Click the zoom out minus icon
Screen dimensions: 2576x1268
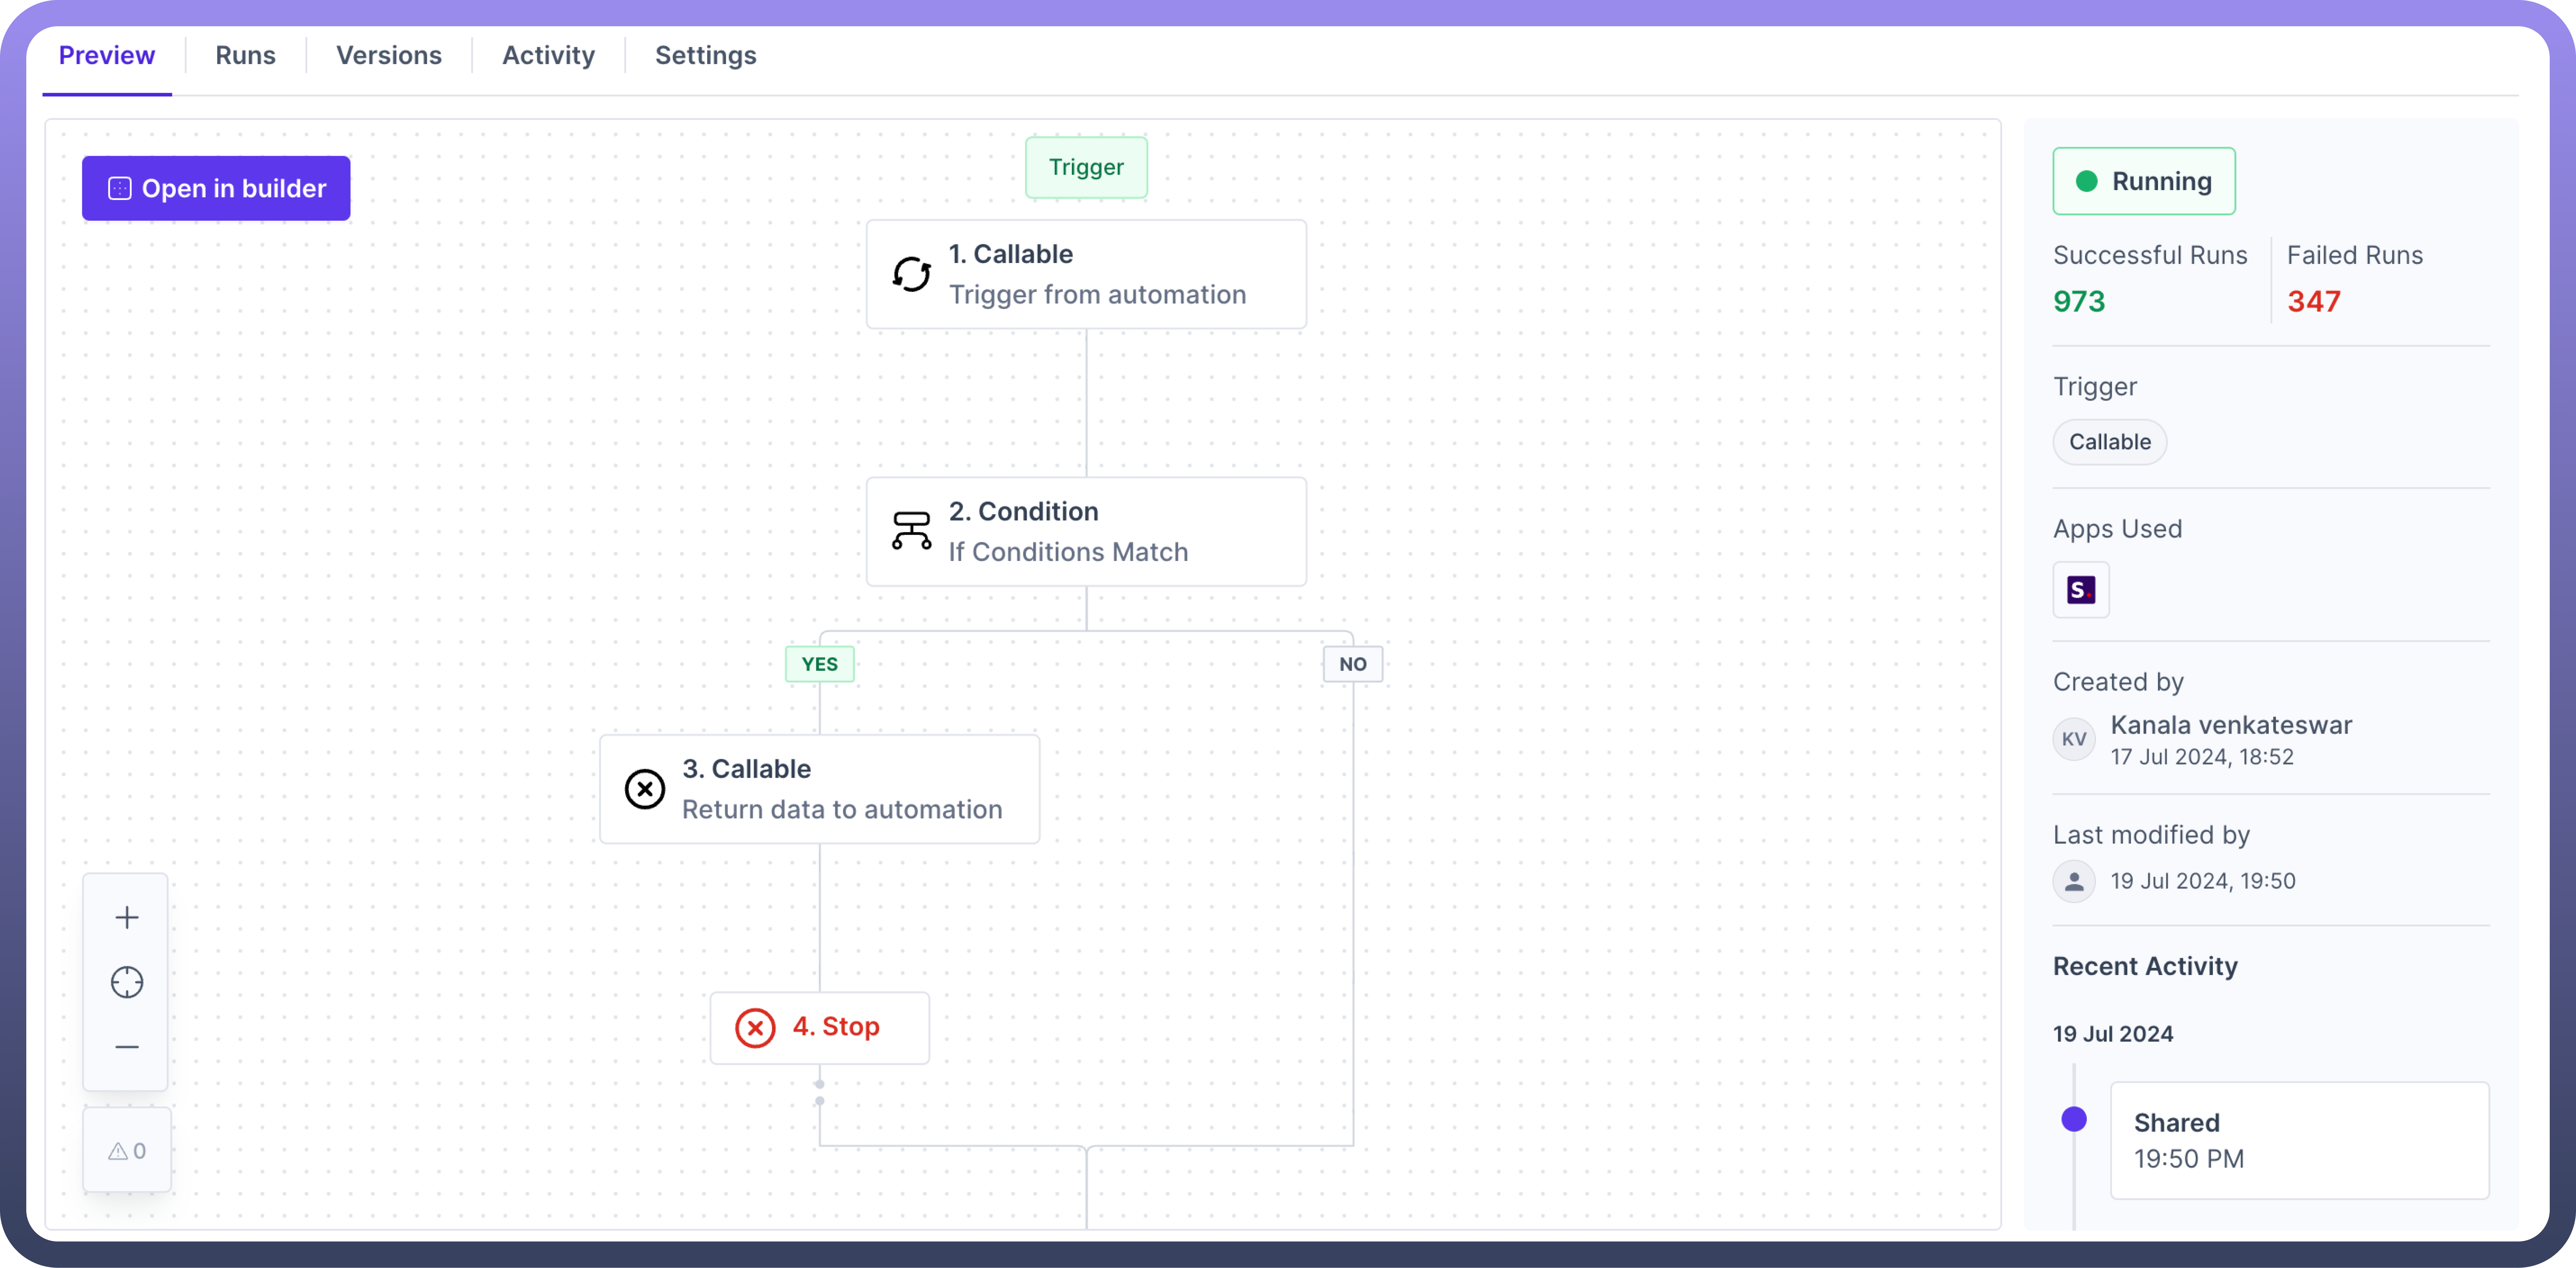(x=127, y=1046)
